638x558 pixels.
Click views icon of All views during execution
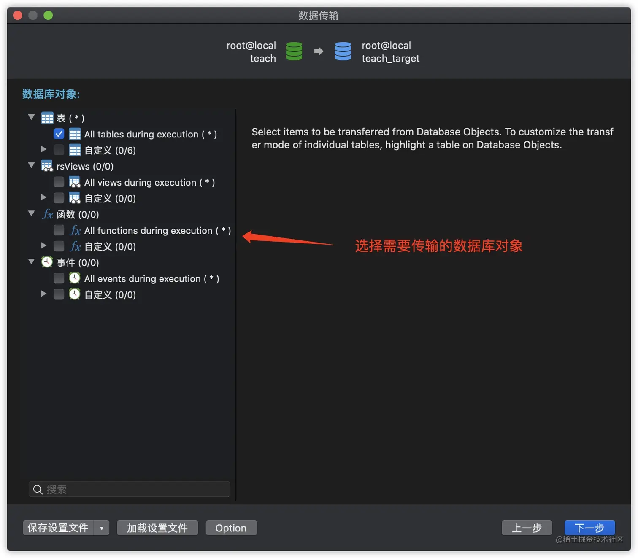pyautogui.click(x=75, y=182)
